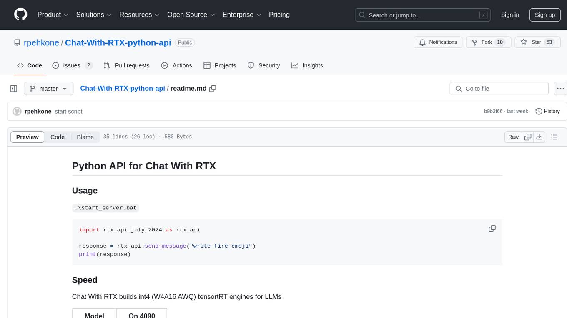Open the more file actions menu
This screenshot has height=318, width=567.
[560, 89]
